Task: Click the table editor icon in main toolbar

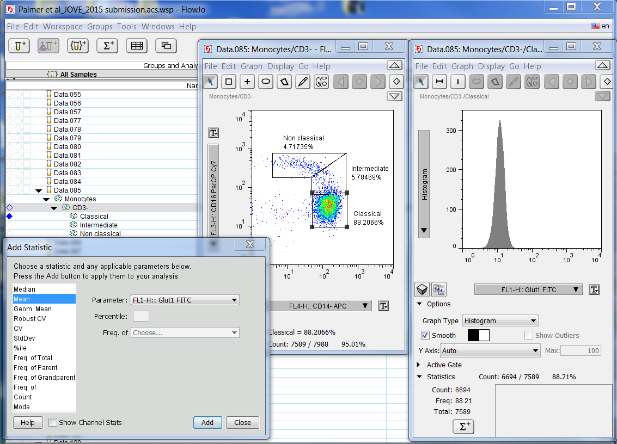Action: pyautogui.click(x=136, y=46)
